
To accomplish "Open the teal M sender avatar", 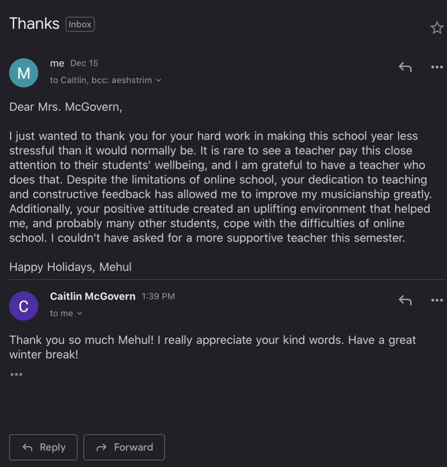I will click(x=24, y=73).
